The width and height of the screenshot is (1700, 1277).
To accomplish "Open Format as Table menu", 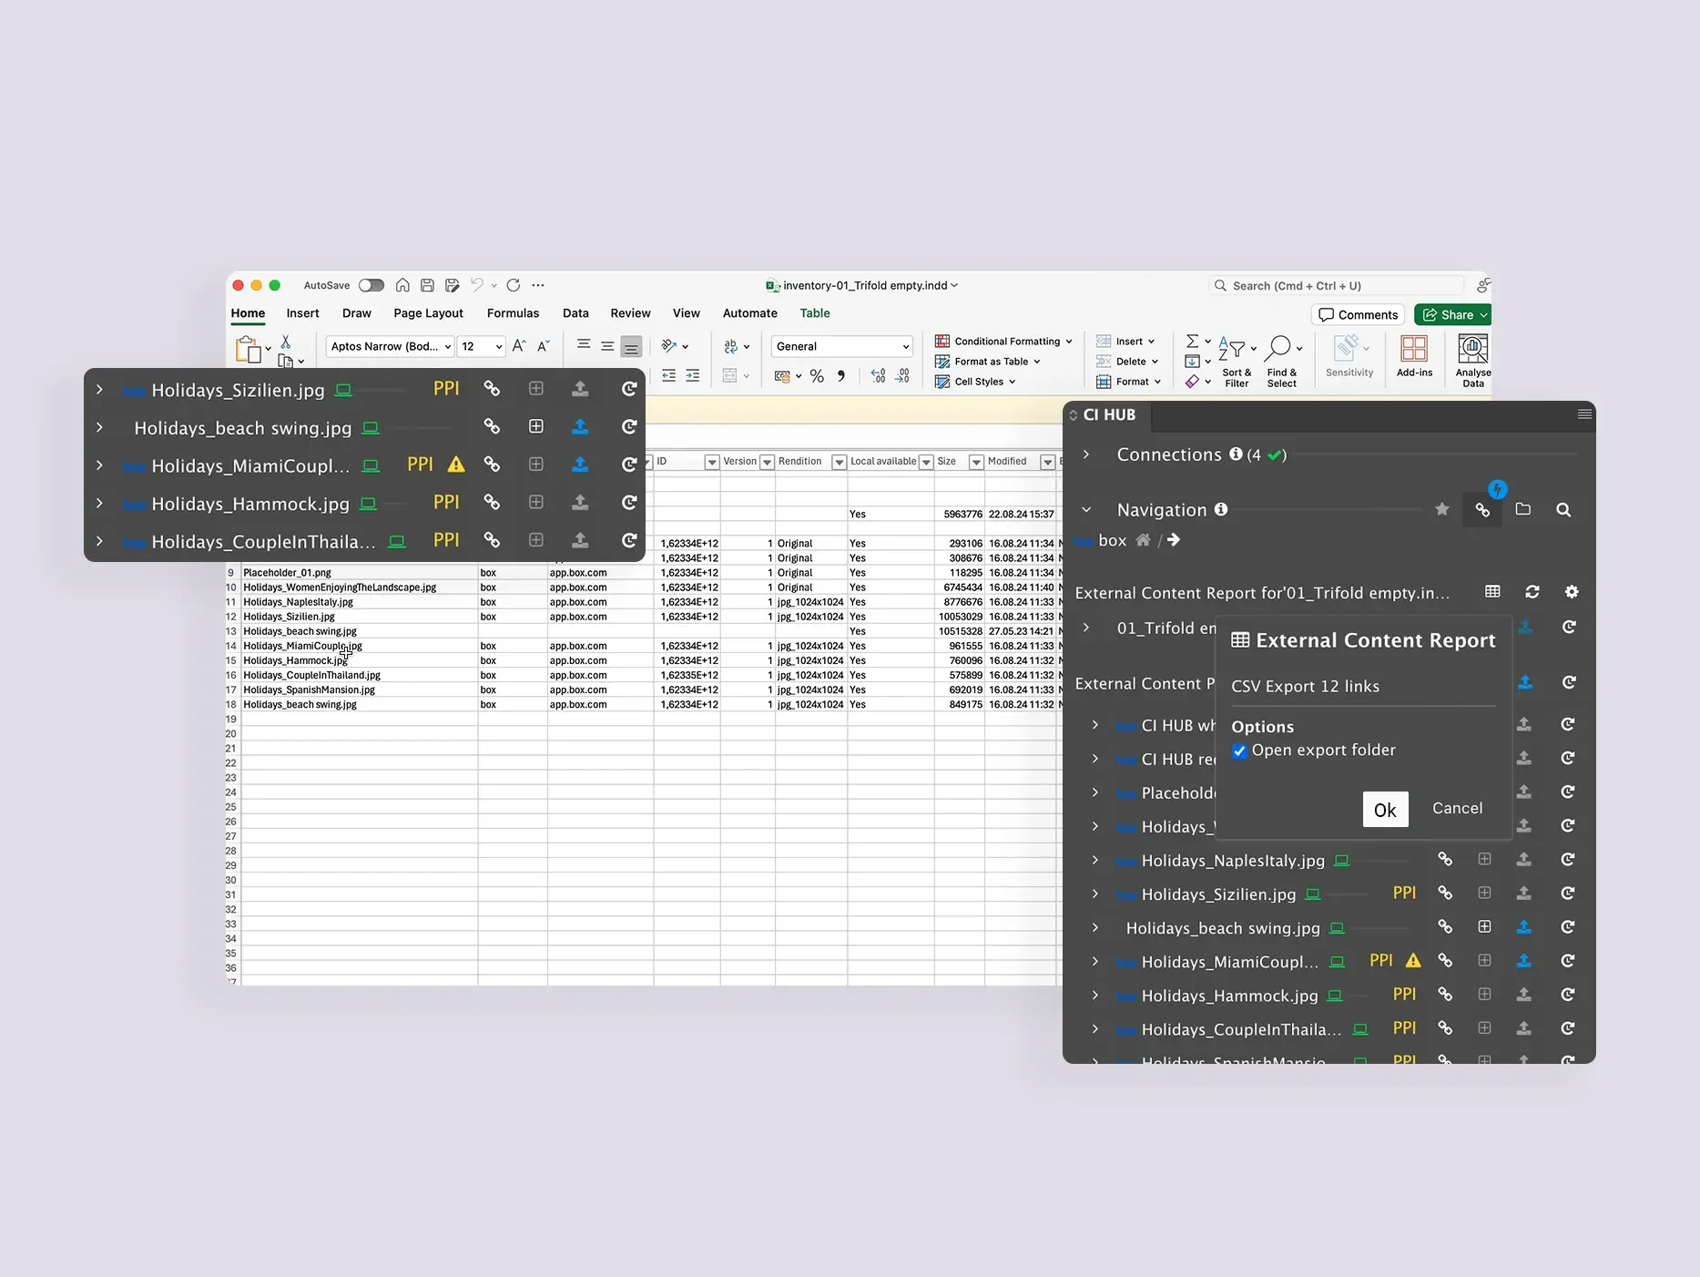I will coord(988,361).
